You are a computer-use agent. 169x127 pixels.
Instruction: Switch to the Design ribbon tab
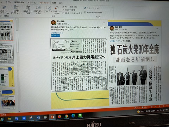pos(8,2)
